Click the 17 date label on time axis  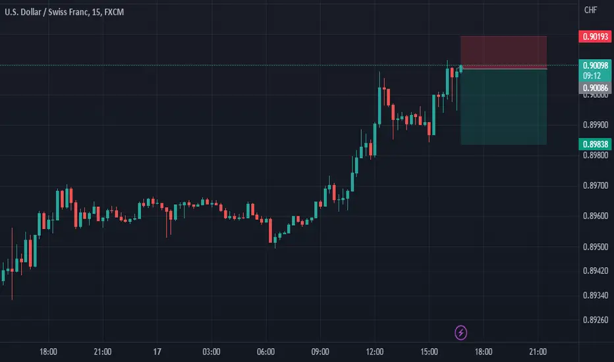pyautogui.click(x=157, y=352)
